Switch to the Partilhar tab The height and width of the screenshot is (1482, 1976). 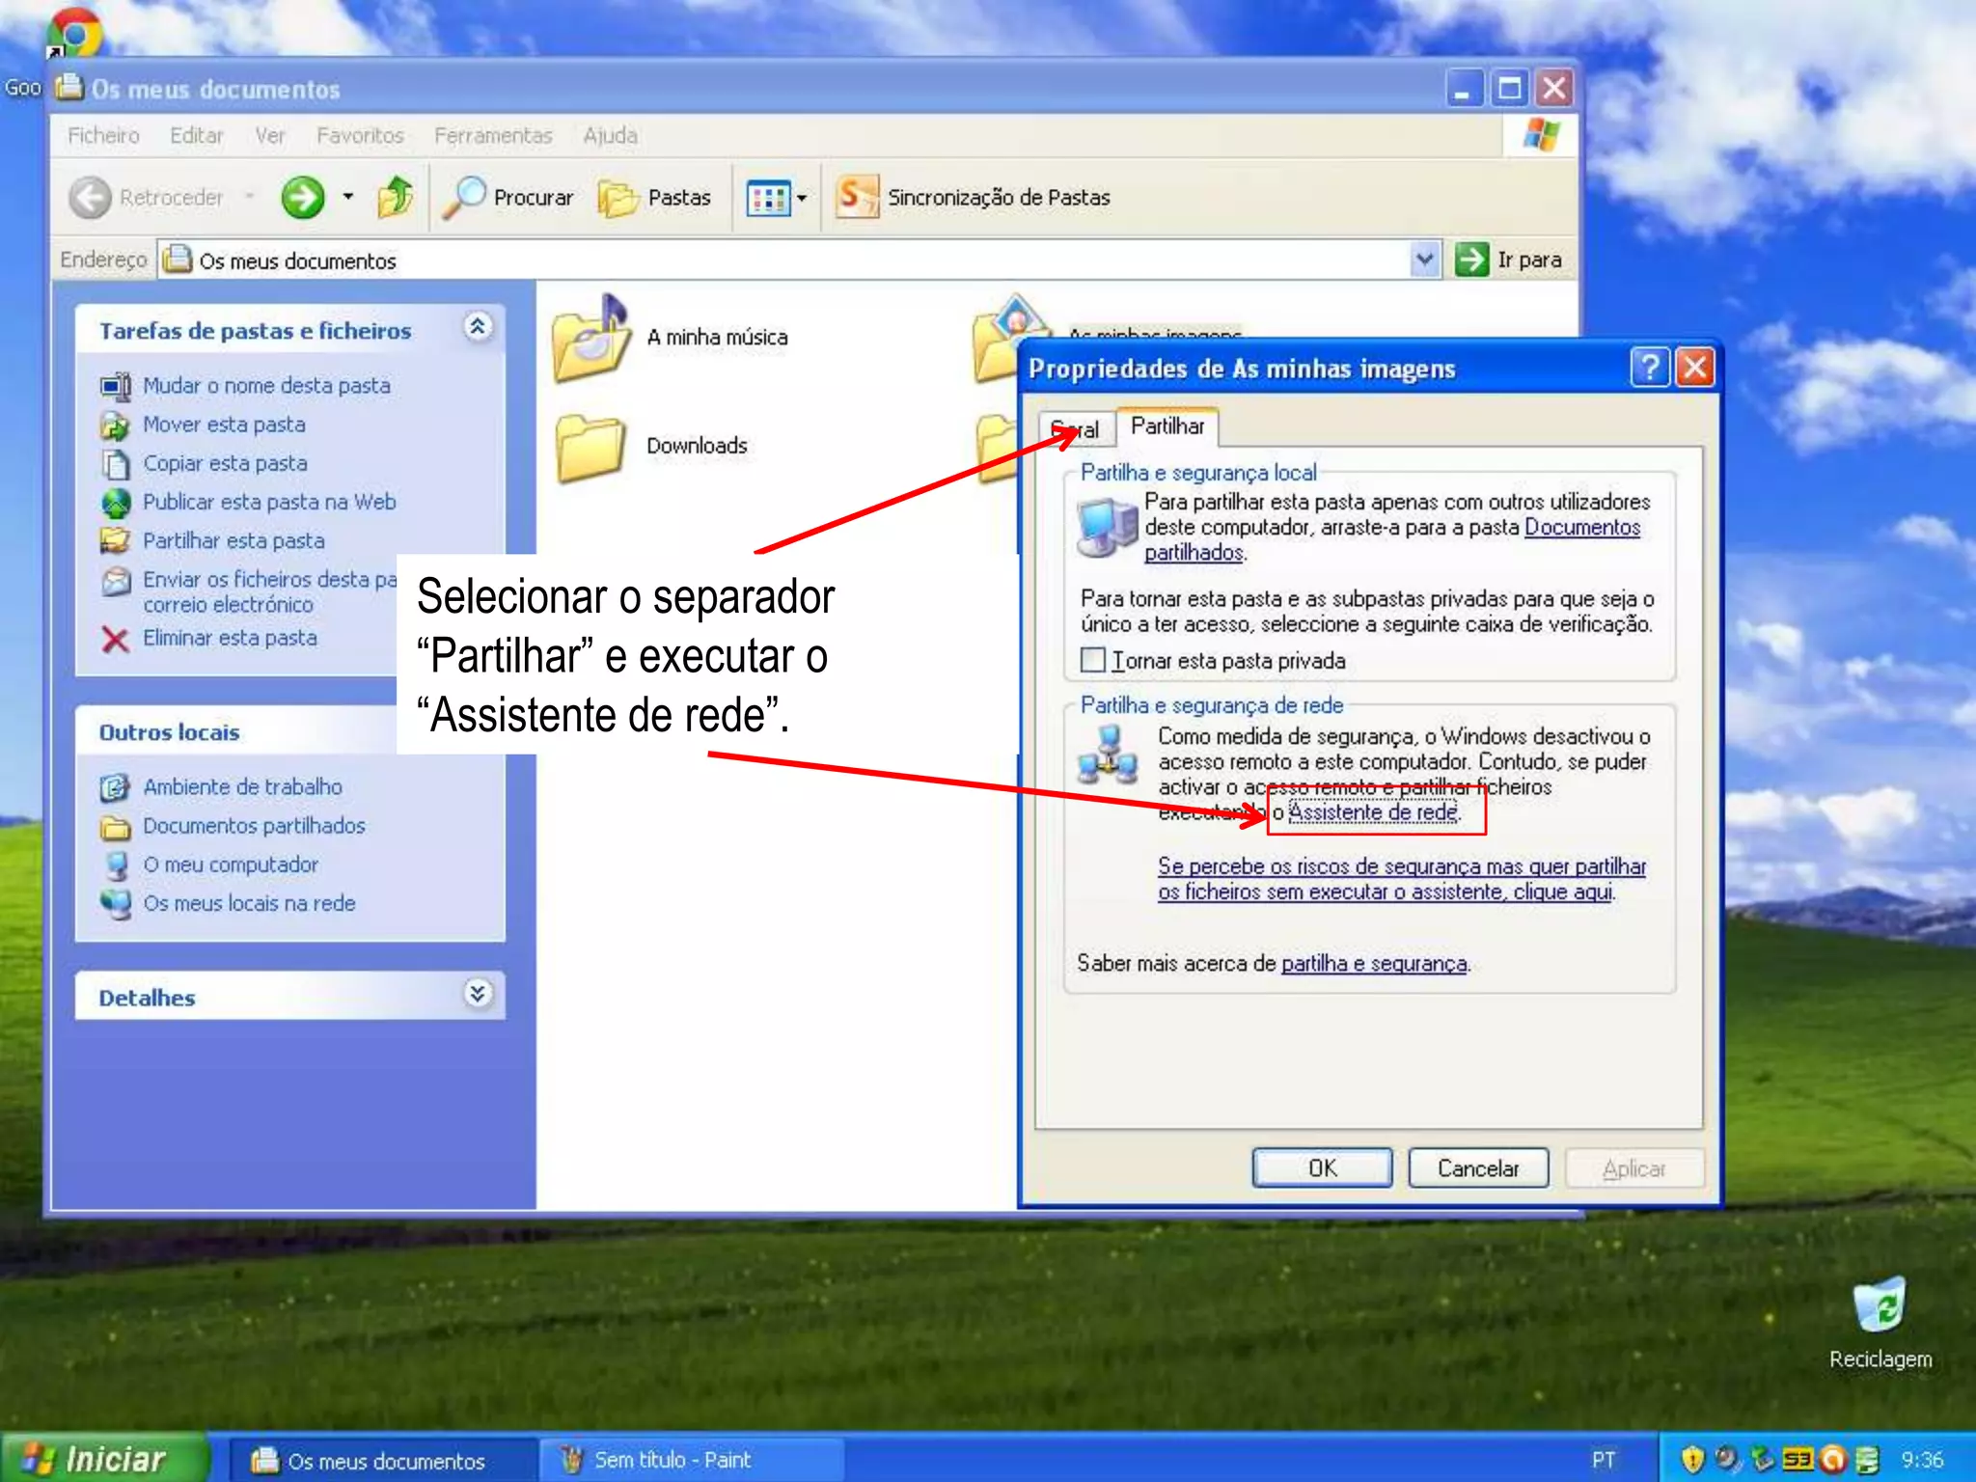coord(1166,426)
